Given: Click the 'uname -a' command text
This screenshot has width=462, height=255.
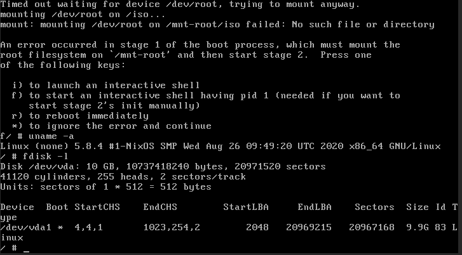Looking at the screenshot, I should click(51, 136).
